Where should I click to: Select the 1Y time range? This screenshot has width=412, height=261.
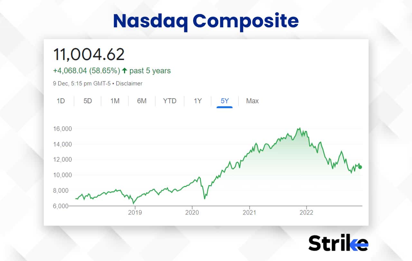pos(197,101)
